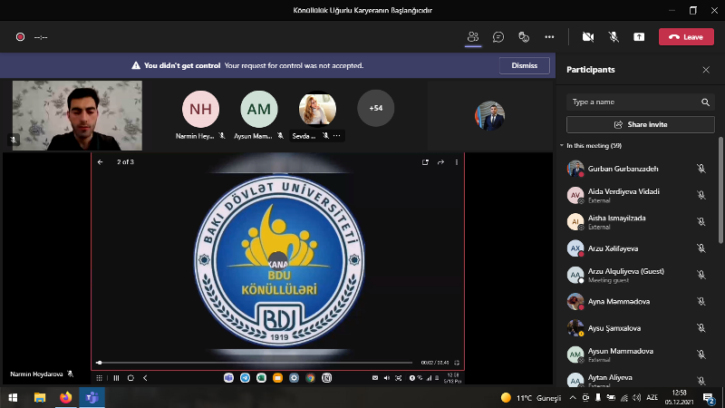Open the Windows notification center
Screen dimensions: 725x408
click(x=709, y=398)
